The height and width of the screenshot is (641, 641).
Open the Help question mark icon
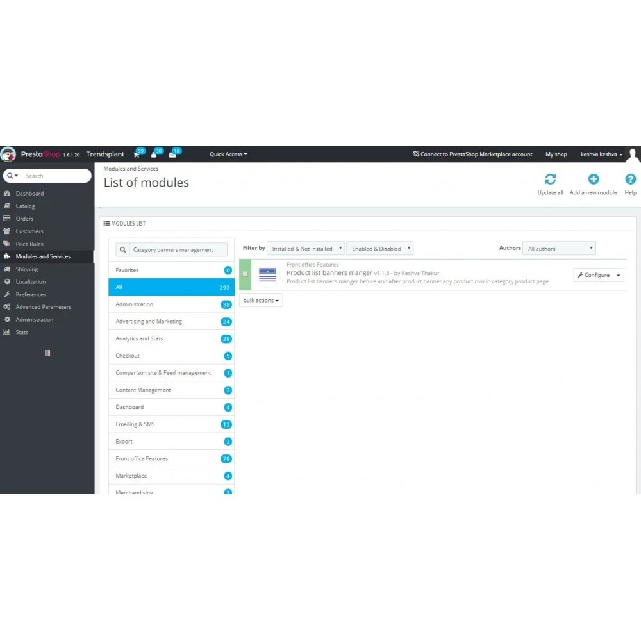[630, 179]
